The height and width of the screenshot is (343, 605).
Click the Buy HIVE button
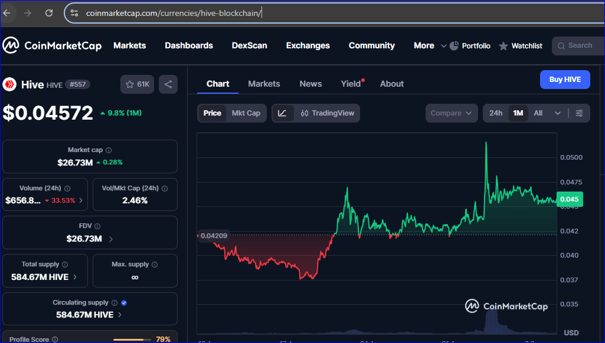tap(565, 80)
